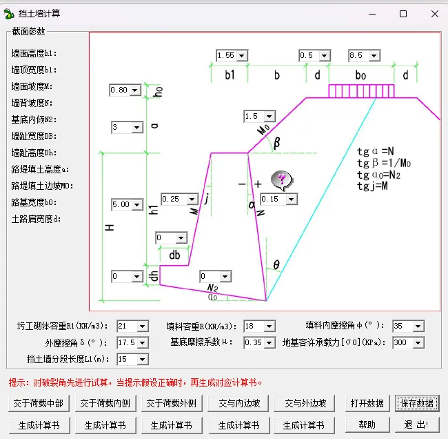Click the 交于荷载内侧 button
Screen dimensions: 448x439
(105, 404)
